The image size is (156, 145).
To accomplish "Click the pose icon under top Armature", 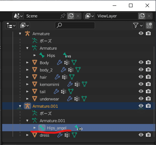I will pyautogui.click(x=35, y=41).
